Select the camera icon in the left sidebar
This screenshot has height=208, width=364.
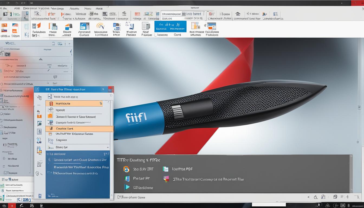coord(40,123)
